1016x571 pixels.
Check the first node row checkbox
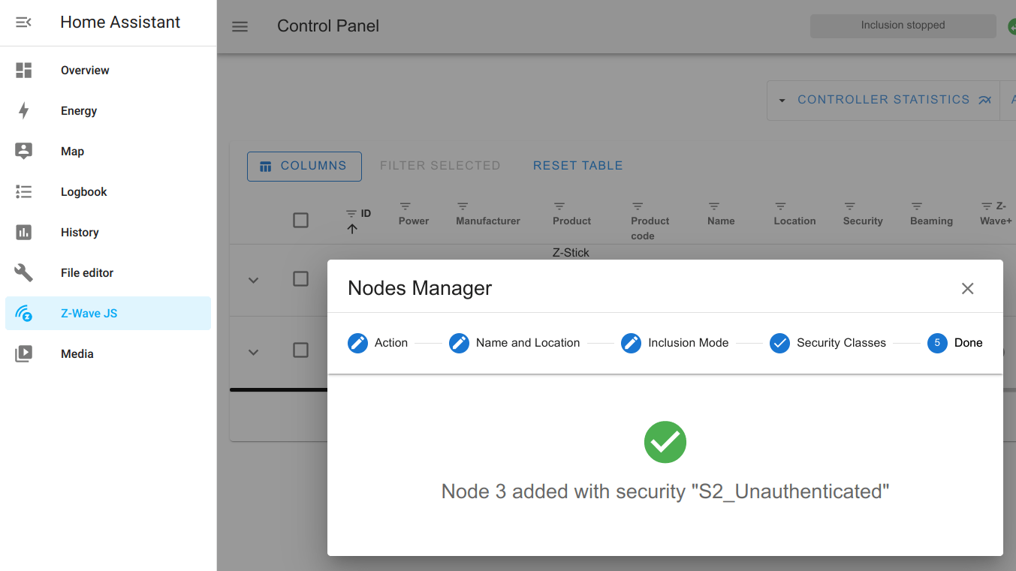point(300,278)
